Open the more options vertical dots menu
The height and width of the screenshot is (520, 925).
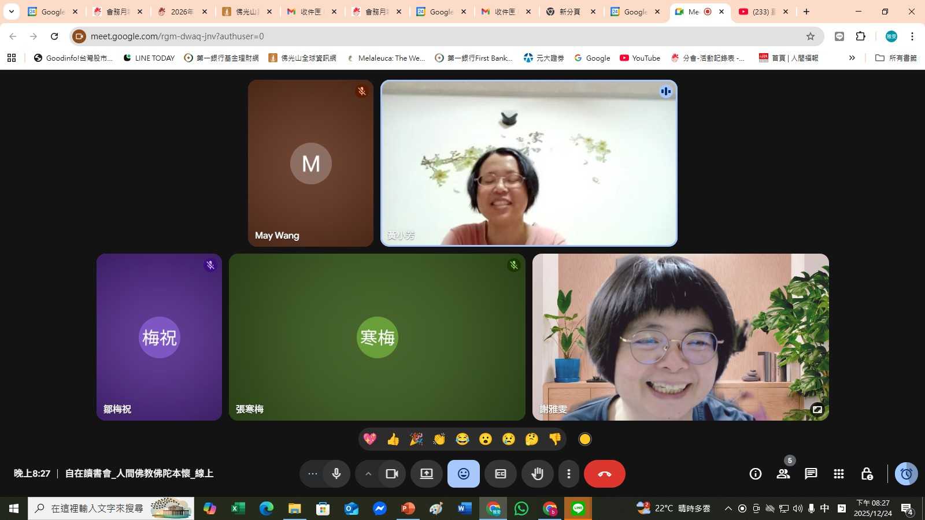point(569,474)
